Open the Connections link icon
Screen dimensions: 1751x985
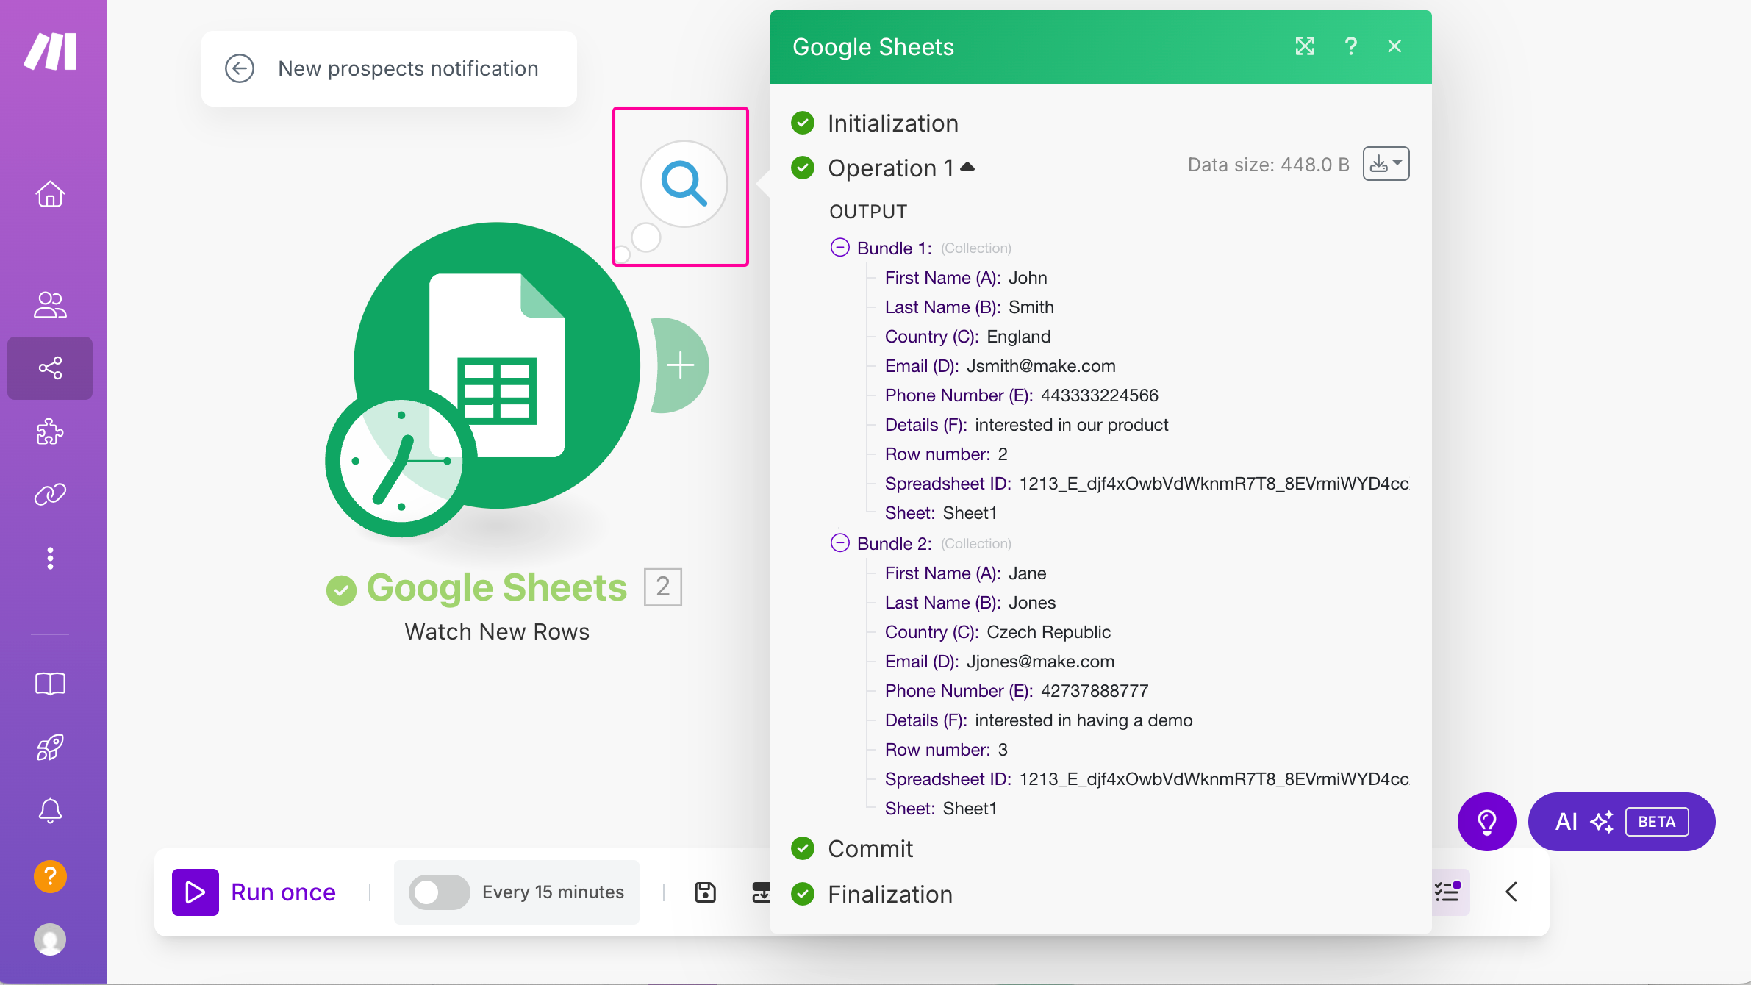50,495
